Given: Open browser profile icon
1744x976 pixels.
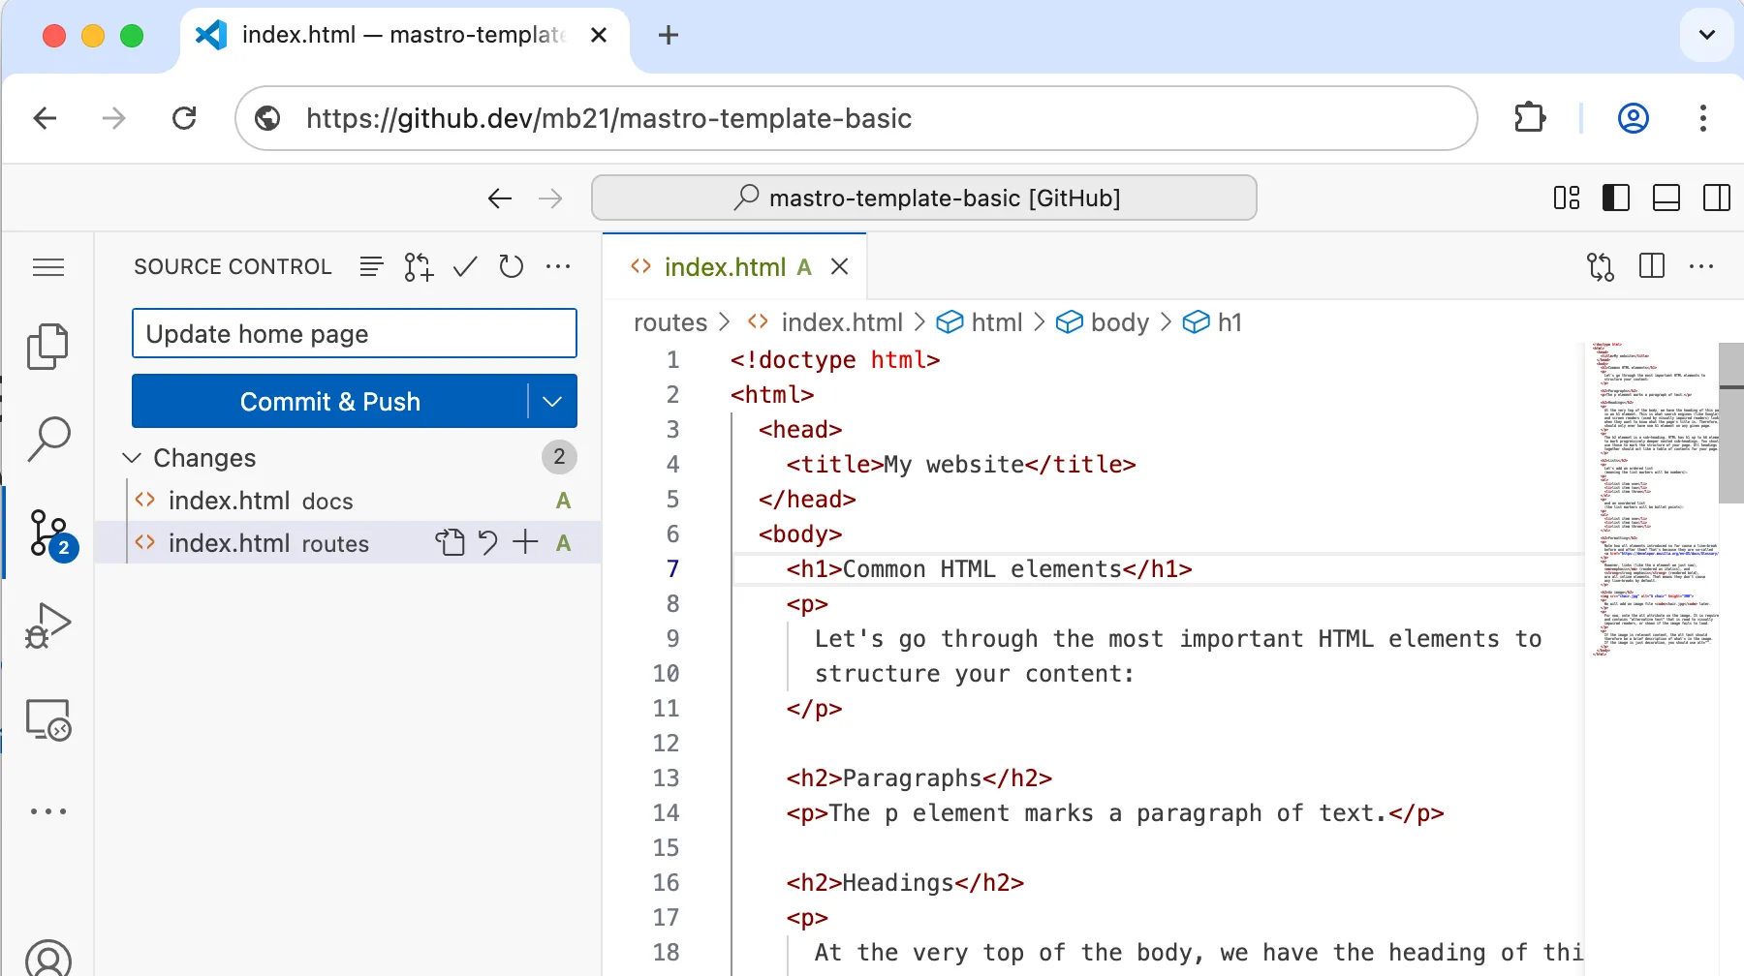Looking at the screenshot, I should 1634,118.
